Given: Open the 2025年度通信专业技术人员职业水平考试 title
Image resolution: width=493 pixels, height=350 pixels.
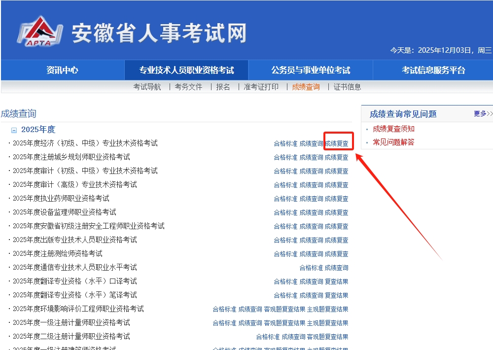Looking at the screenshot, I should (75, 267).
